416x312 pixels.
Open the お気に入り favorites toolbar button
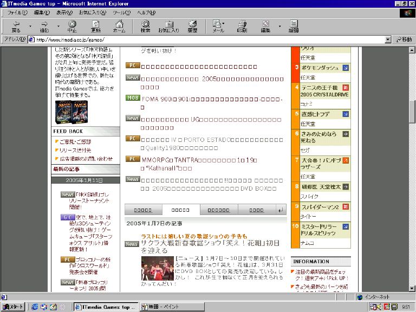pos(169,27)
